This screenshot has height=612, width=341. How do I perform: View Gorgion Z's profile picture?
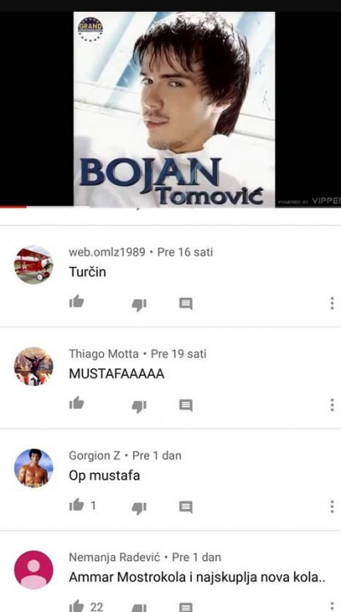[x=33, y=468]
